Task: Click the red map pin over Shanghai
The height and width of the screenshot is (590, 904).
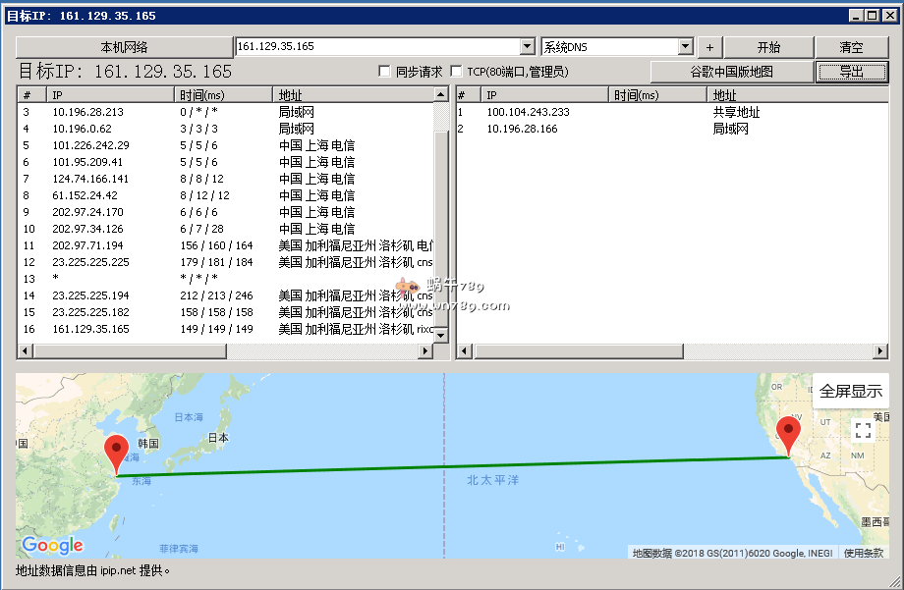Action: pos(117,453)
